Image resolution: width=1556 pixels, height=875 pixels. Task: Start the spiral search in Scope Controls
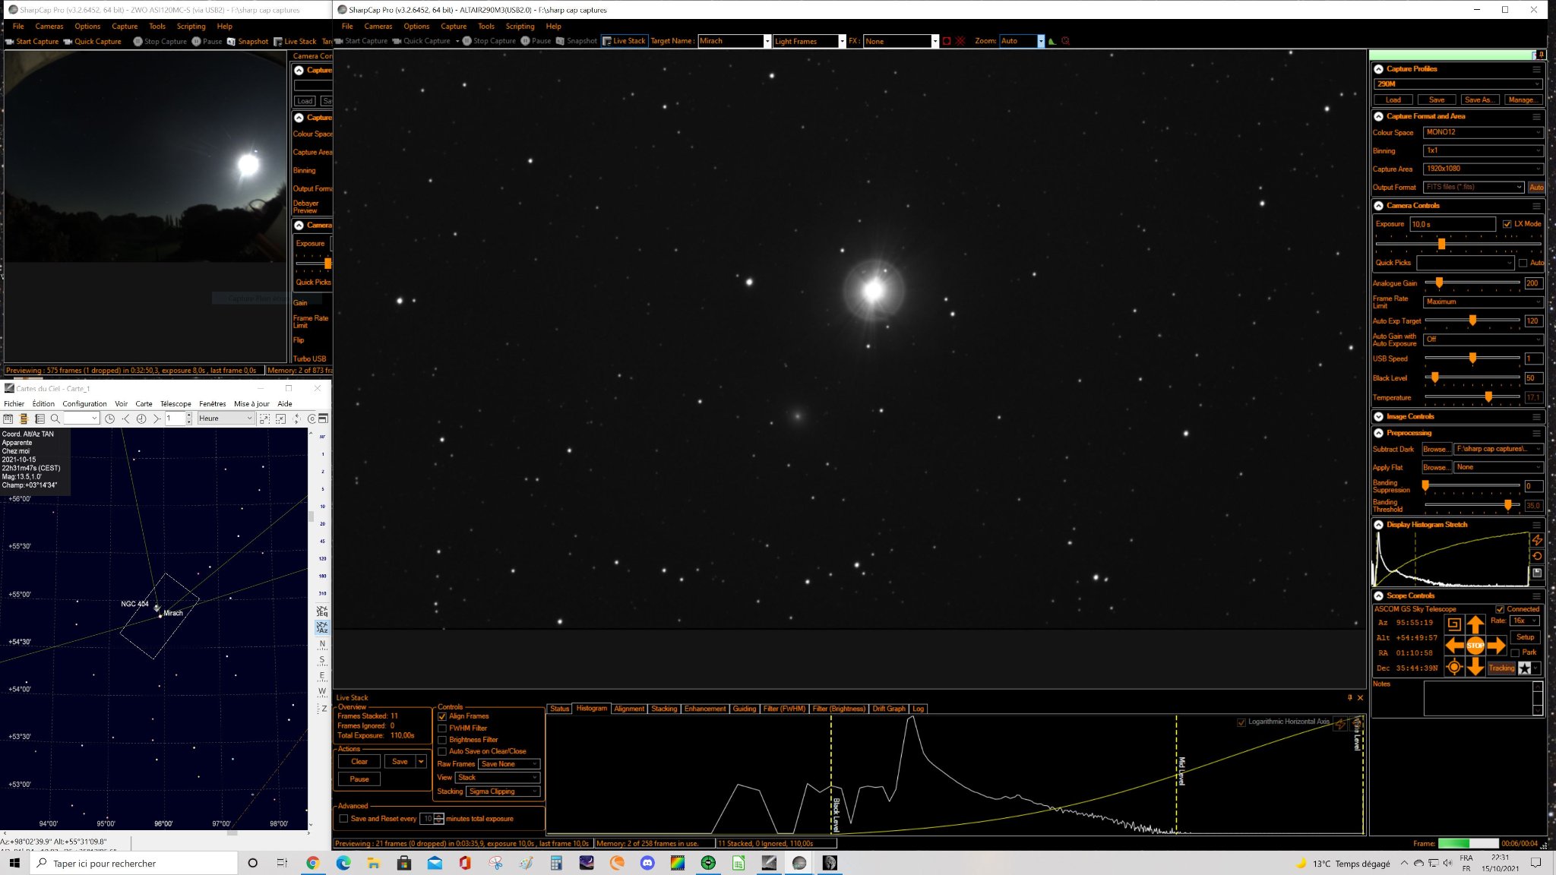[1454, 624]
